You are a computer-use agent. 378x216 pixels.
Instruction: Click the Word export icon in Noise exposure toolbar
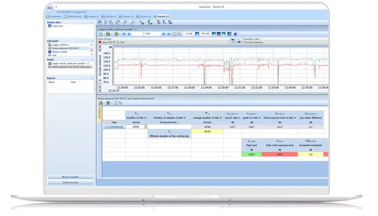point(108,103)
